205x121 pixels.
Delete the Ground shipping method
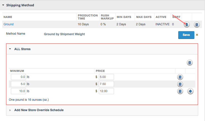point(197,25)
